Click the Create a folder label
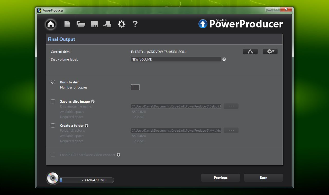329x195 pixels. tap(72, 125)
